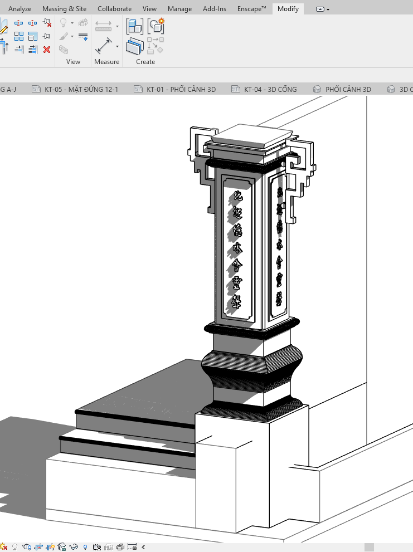Click the Create Group icon
The width and height of the screenshot is (413, 552).
(134, 26)
